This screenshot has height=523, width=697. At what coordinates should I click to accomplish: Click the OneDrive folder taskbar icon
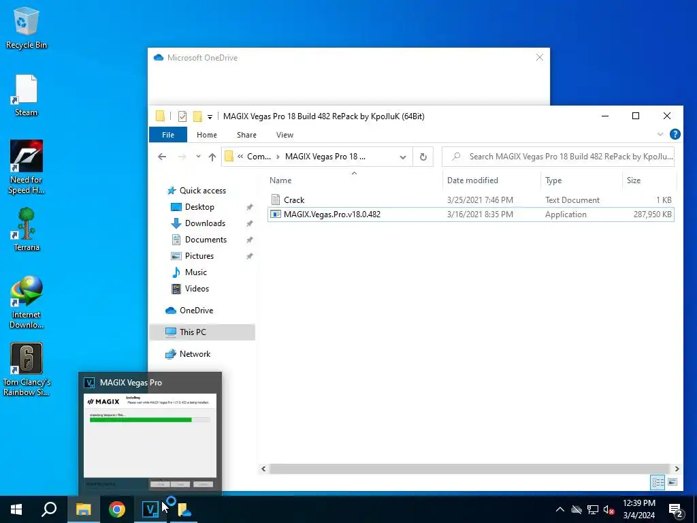coord(184,509)
